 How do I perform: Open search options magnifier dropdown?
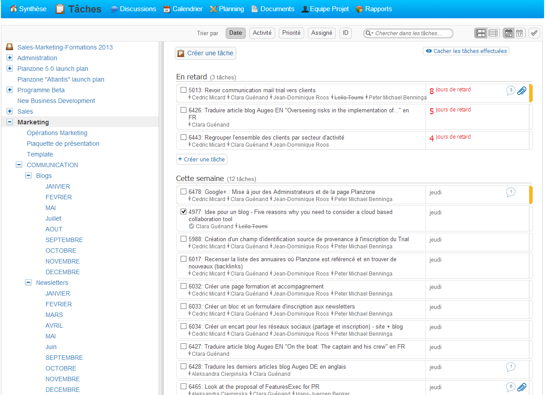pyautogui.click(x=370, y=33)
